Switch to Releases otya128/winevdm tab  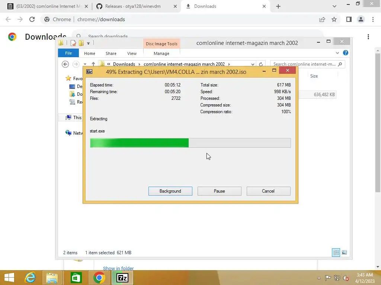point(133,6)
